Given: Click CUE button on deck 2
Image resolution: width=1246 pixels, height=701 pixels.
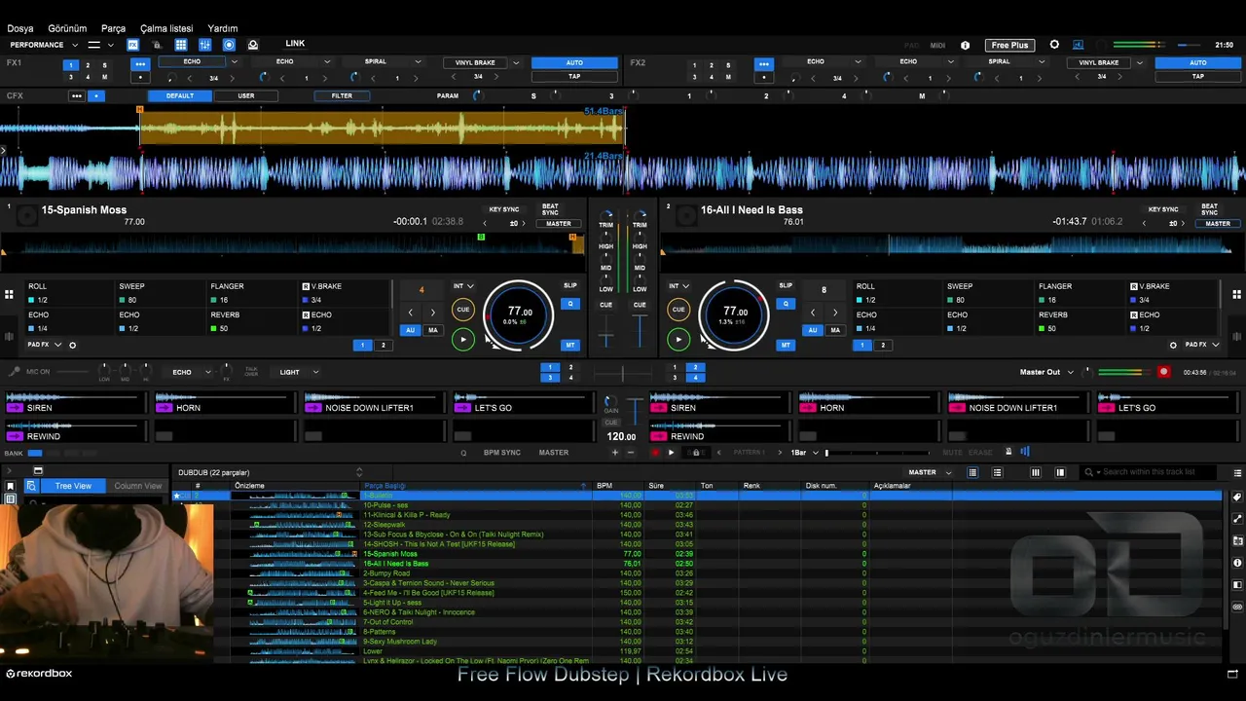Looking at the screenshot, I should (x=678, y=310).
